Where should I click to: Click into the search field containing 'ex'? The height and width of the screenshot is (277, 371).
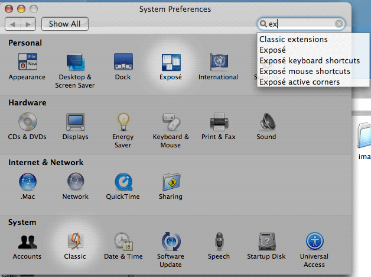click(301, 24)
